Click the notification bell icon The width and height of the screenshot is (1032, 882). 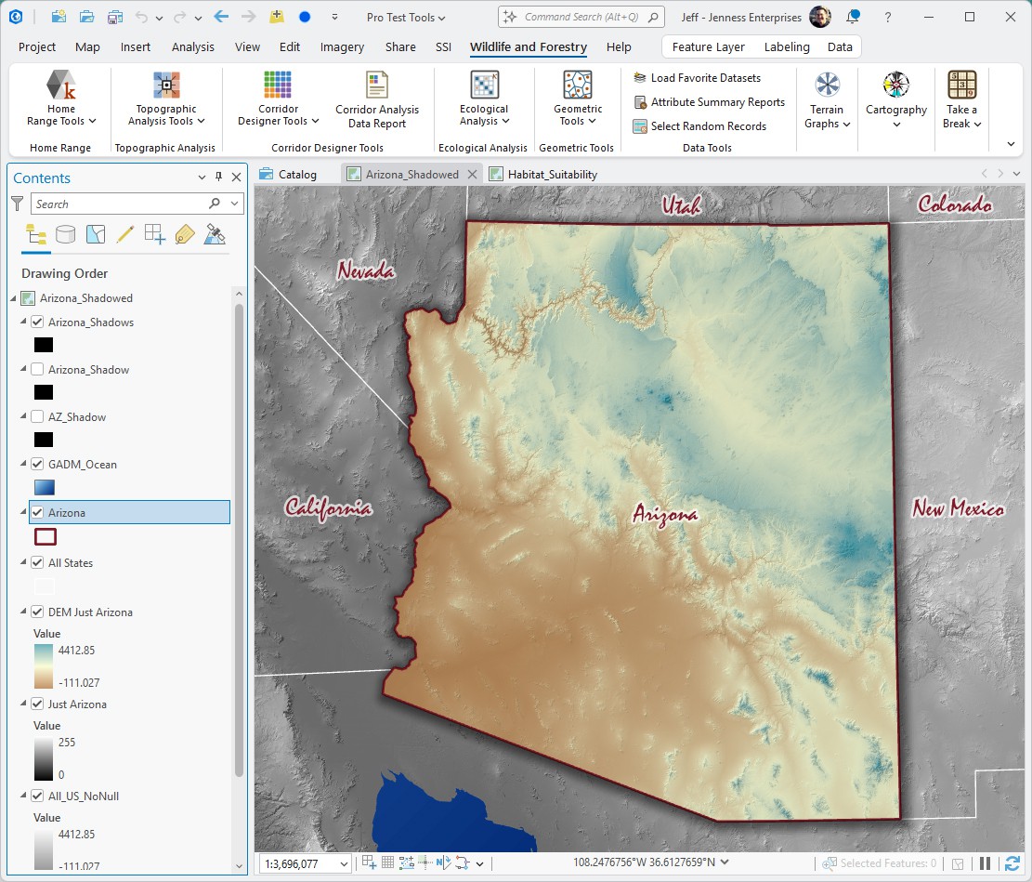tap(853, 17)
